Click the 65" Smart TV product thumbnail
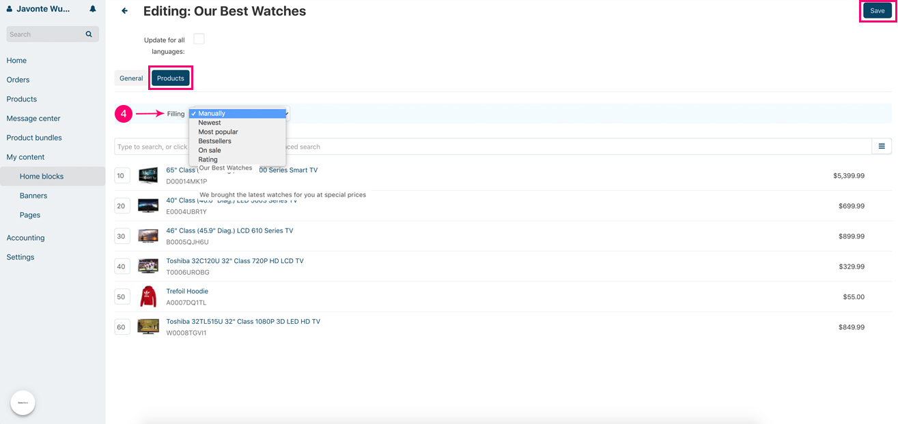This screenshot has width=898, height=424. point(148,175)
